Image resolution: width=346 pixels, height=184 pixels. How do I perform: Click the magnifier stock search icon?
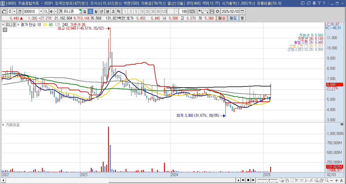click(46, 11)
